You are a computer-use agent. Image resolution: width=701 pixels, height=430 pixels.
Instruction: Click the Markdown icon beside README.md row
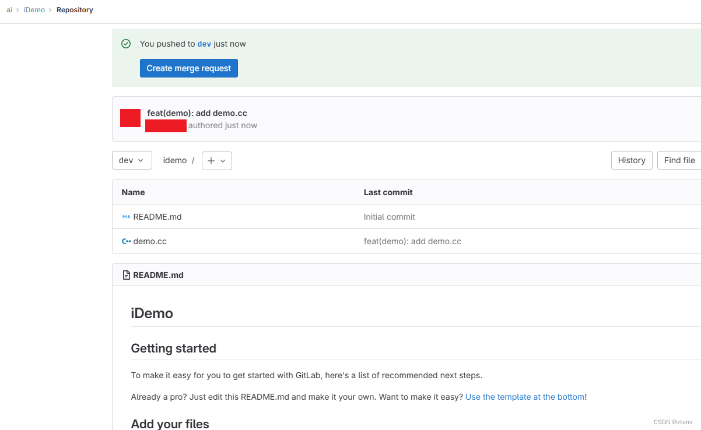click(x=126, y=217)
